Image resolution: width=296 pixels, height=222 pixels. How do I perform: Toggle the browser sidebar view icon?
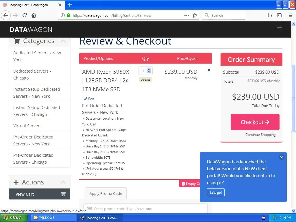[279, 15]
